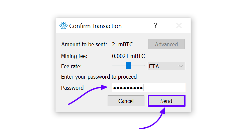Cancel the transaction
The height and width of the screenshot is (133, 243).
pos(126,101)
